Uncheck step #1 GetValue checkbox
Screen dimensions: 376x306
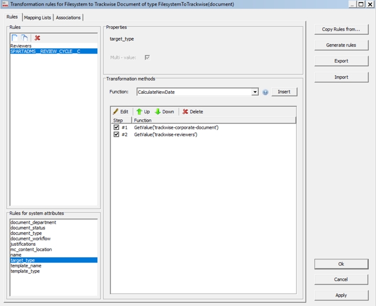click(x=117, y=128)
